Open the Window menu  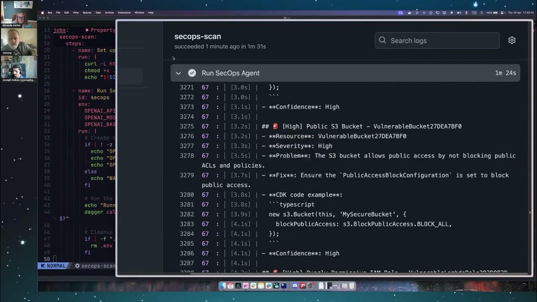pos(139,13)
